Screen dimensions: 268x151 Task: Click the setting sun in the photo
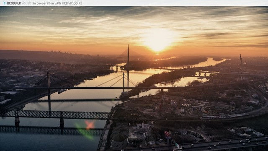point(157,44)
